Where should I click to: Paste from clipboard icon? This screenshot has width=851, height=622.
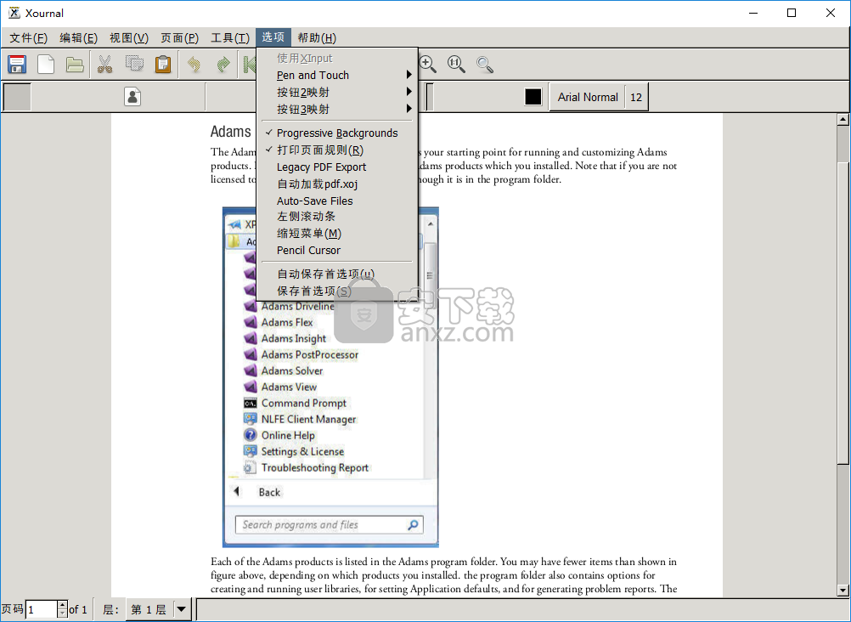pos(163,64)
